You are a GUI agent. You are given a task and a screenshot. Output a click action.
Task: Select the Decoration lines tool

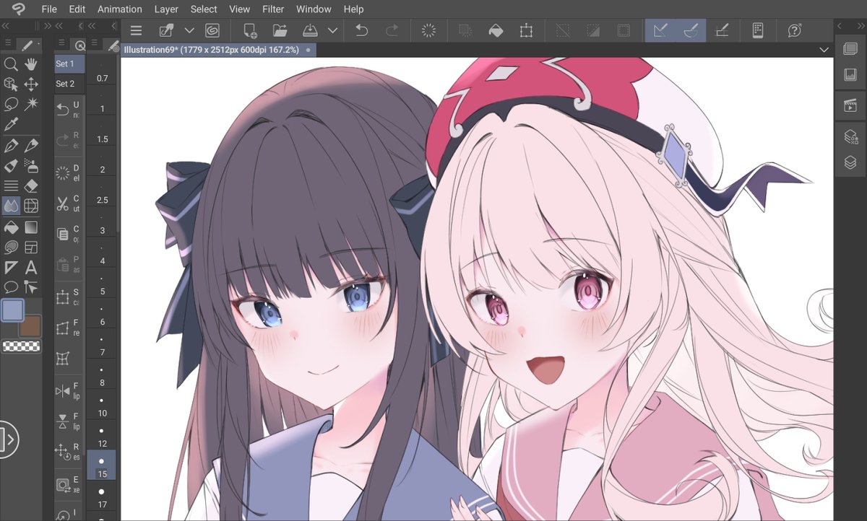pyautogui.click(x=11, y=186)
